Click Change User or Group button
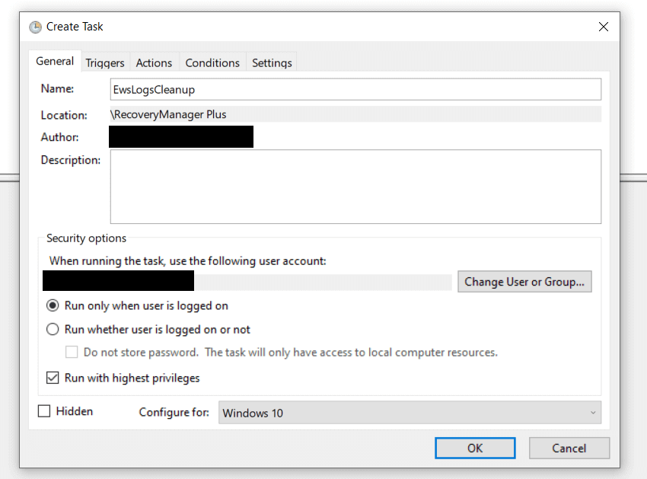The width and height of the screenshot is (647, 479). 524,282
